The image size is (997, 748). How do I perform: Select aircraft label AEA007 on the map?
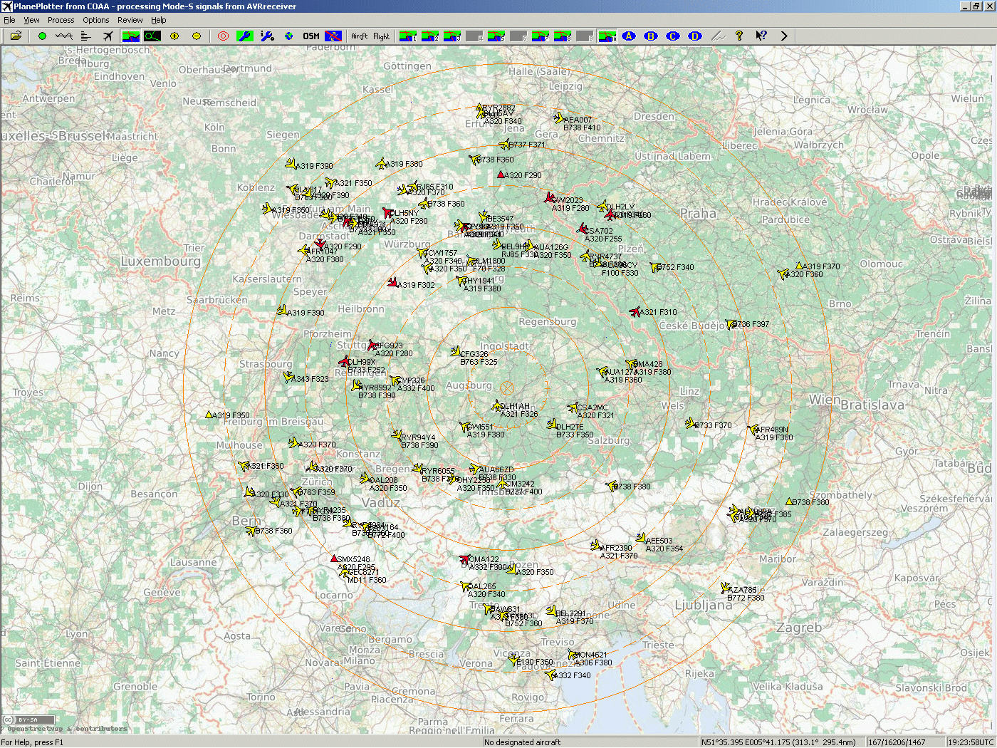click(x=578, y=120)
